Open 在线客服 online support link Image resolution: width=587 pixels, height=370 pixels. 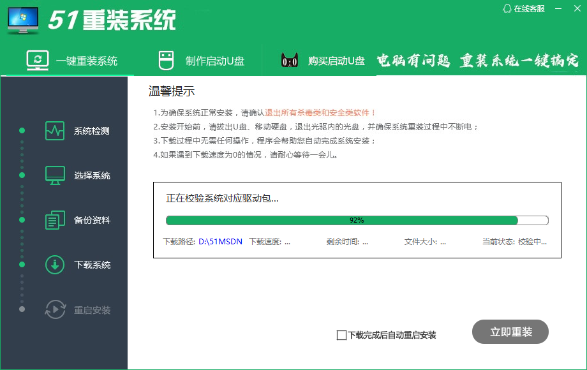529,8
